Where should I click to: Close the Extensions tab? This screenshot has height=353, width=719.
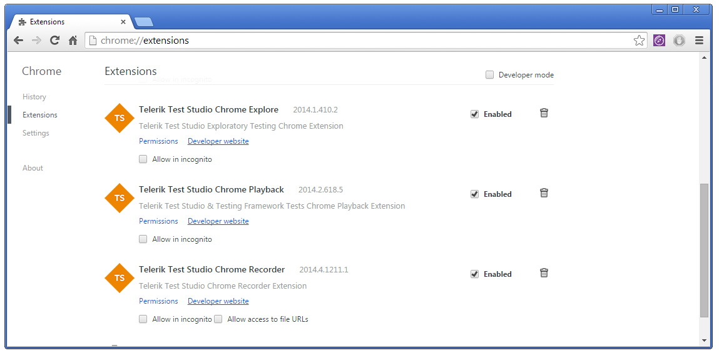(x=123, y=22)
